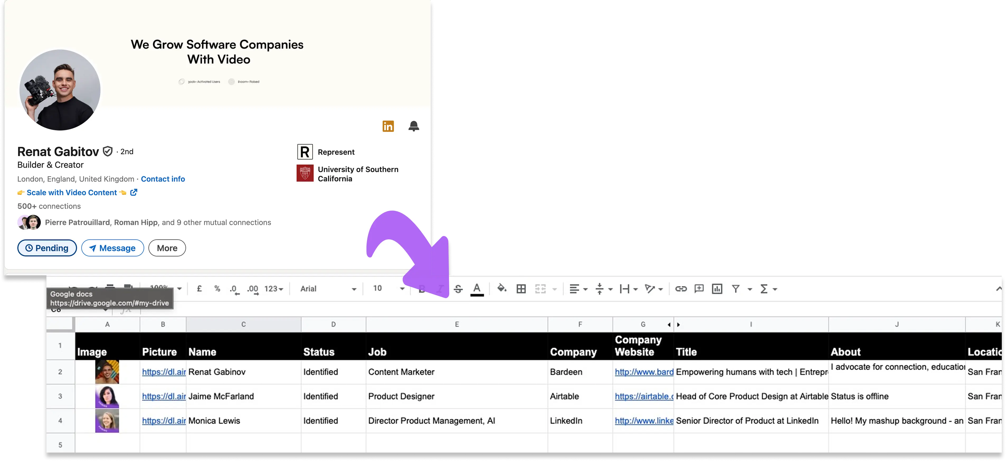Click the vertical align icon

pyautogui.click(x=600, y=289)
